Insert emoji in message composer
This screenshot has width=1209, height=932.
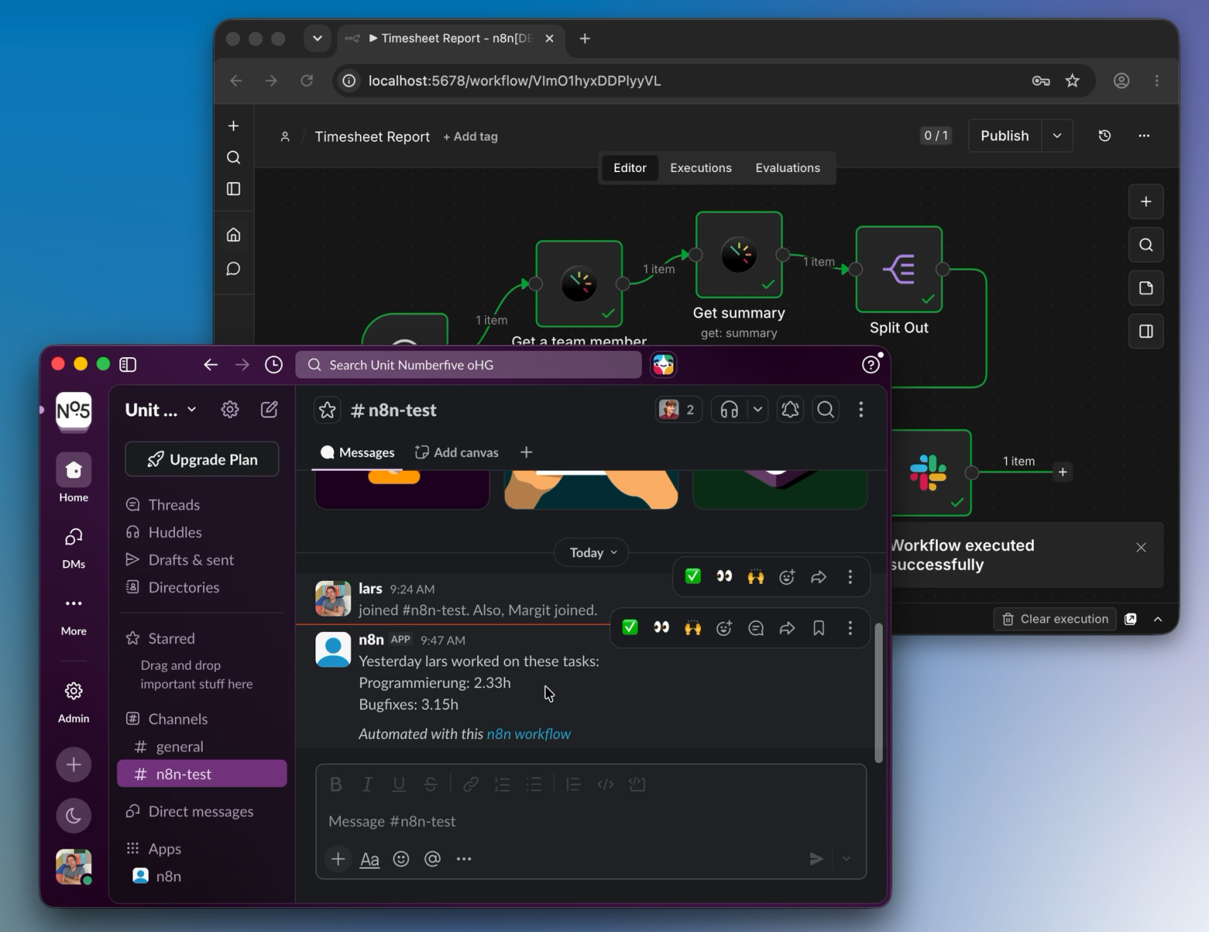click(x=401, y=859)
